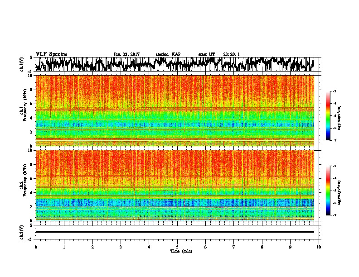Click the ch.1 spectrogram color bar
The height and width of the screenshot is (277, 359).
[328, 116]
